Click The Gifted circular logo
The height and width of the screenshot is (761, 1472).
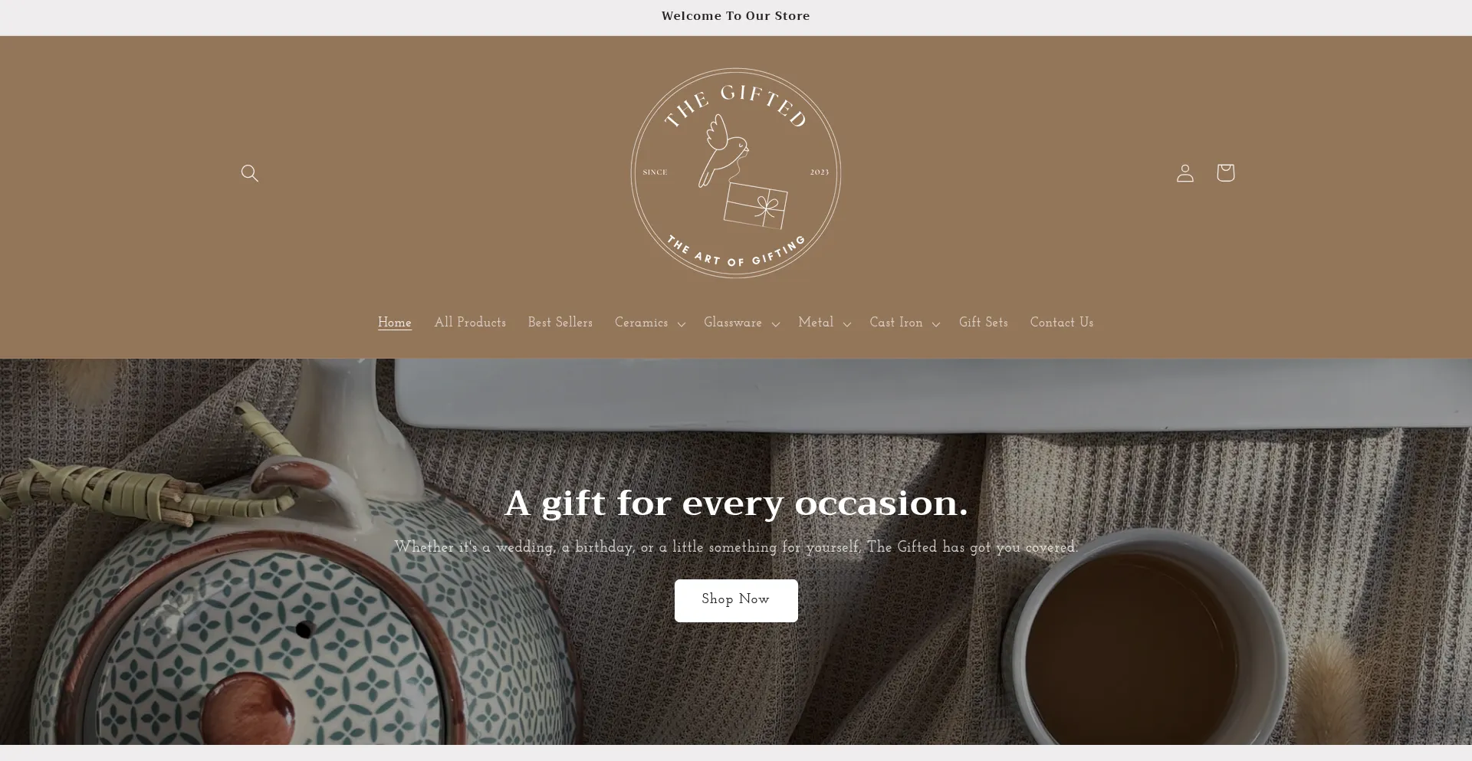[x=736, y=173]
